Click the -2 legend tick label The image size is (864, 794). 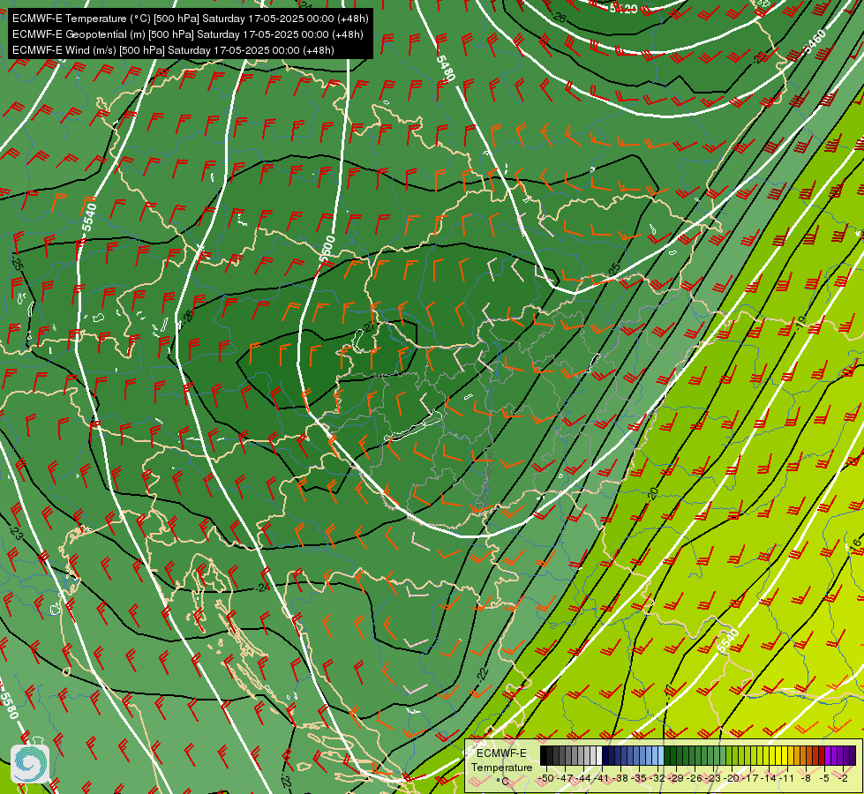(x=843, y=778)
